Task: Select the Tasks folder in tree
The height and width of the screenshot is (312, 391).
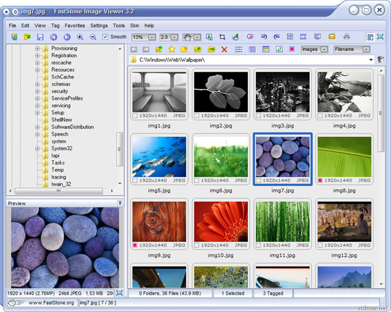Action: point(58,163)
